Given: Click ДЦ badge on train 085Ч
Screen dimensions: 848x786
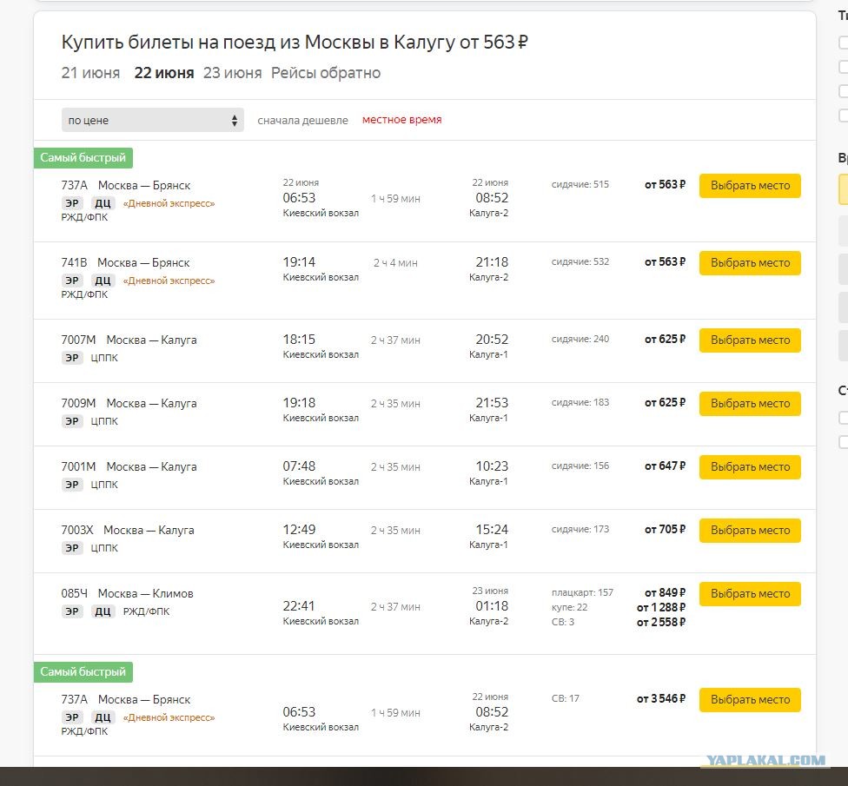Looking at the screenshot, I should [x=103, y=611].
